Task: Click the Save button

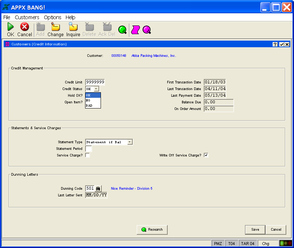Action: [255, 230]
